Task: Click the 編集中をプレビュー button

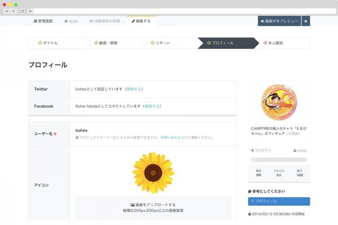Action: (279, 21)
